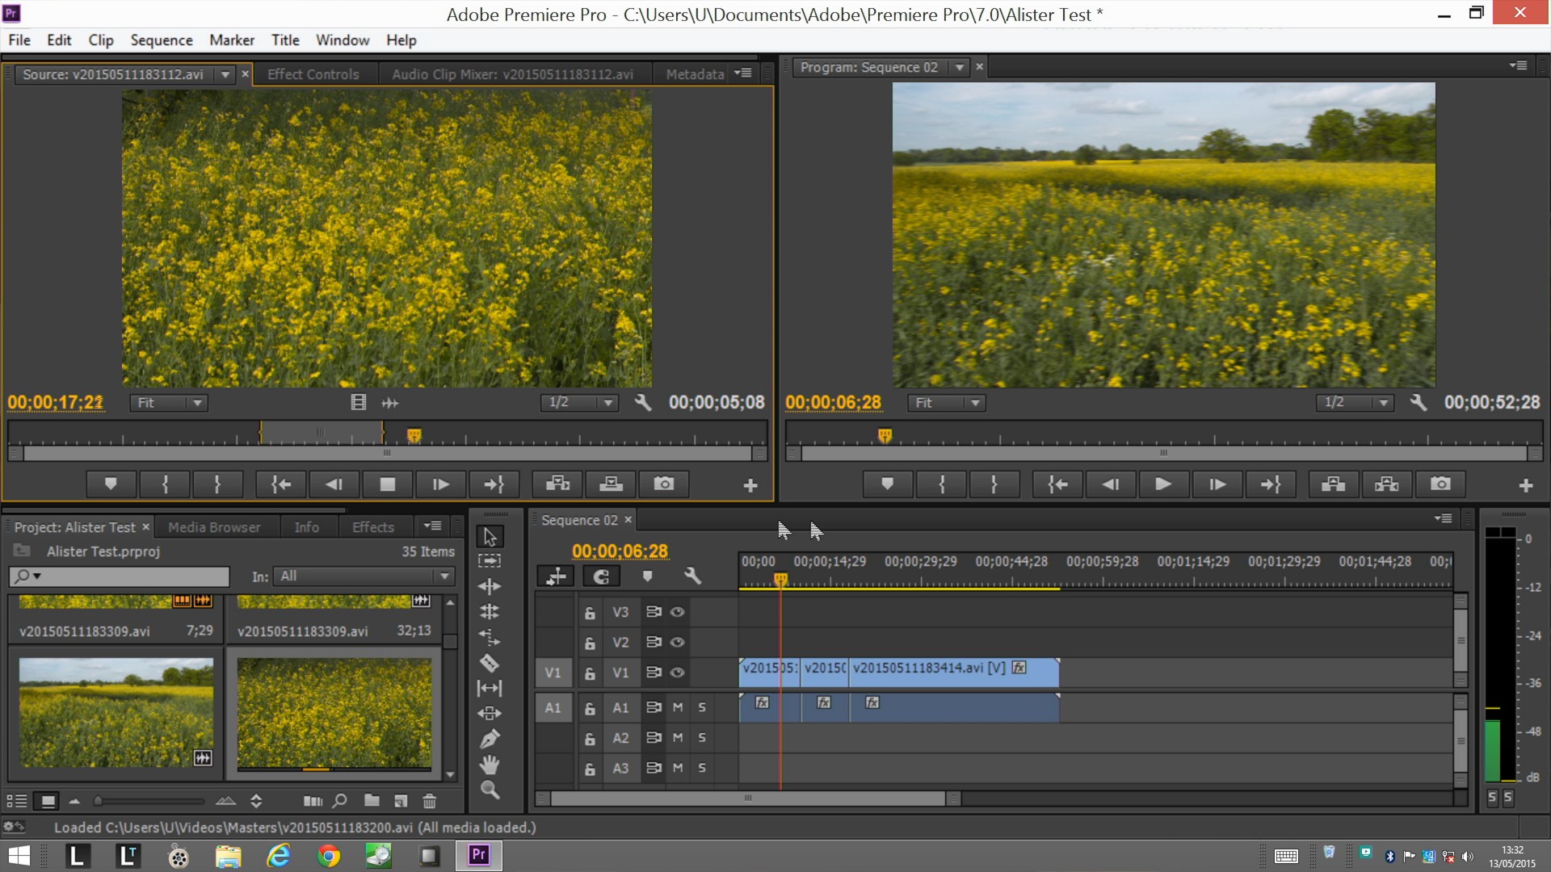Select the Slide tool
Viewport: 1551px width, 872px height.
[490, 714]
